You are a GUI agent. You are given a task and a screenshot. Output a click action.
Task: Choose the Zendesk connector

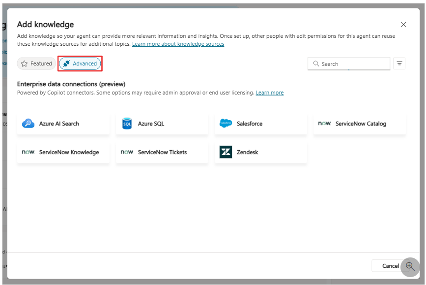261,152
